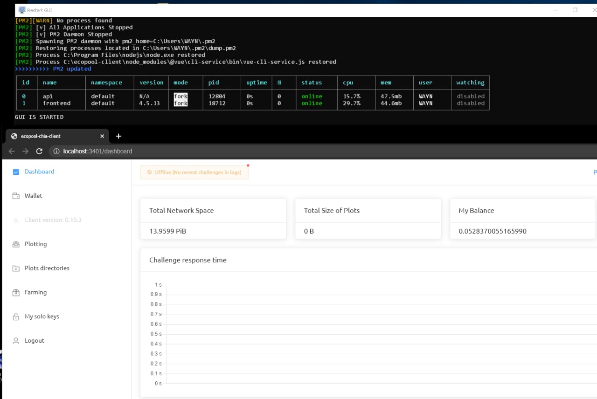Click the My Balance card title

(476, 211)
